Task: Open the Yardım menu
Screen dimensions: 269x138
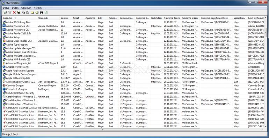Action: (38, 8)
